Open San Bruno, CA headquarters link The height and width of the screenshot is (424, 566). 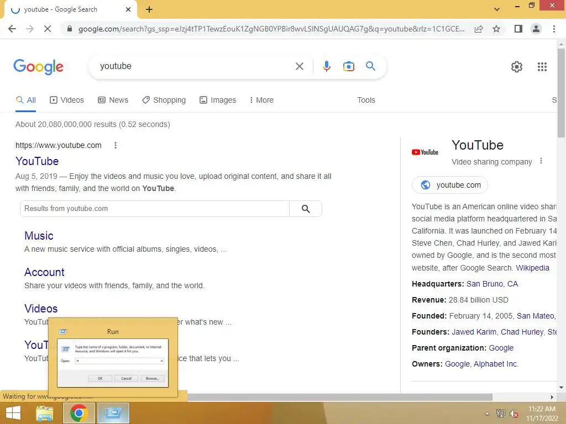tap(492, 284)
